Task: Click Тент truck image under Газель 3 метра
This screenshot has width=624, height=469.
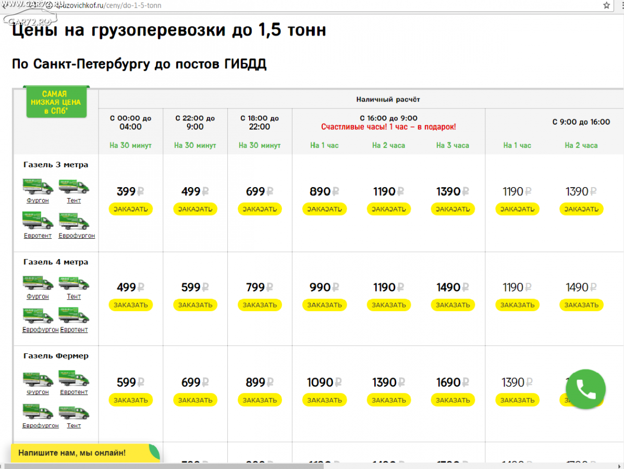Action: pyautogui.click(x=74, y=187)
